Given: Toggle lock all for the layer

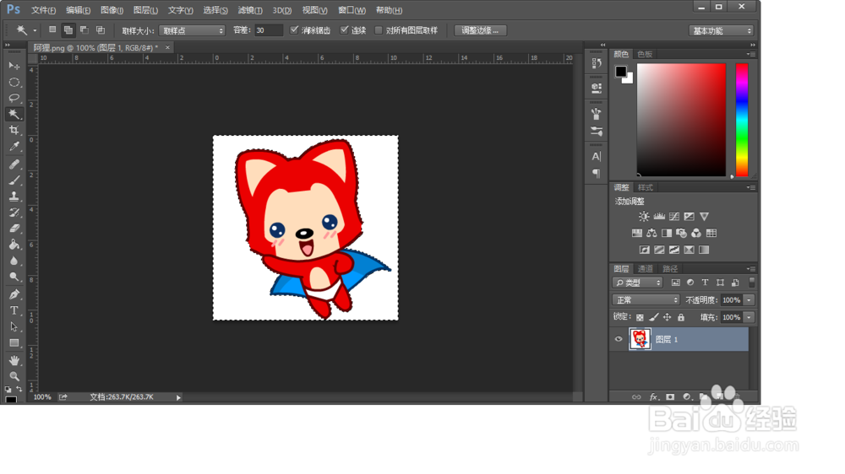Looking at the screenshot, I should click(681, 317).
